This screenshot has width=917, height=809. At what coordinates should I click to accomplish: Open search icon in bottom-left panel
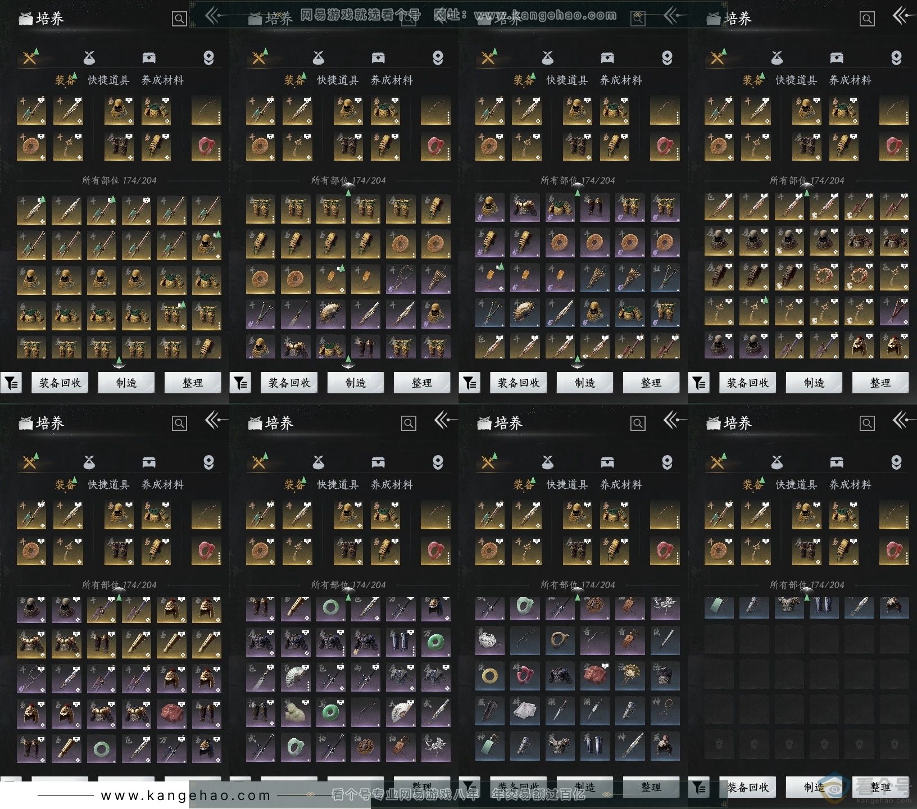[x=179, y=424]
